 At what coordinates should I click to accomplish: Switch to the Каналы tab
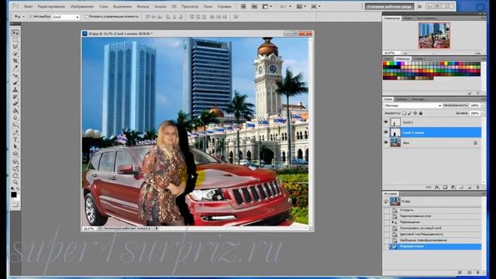pos(401,99)
